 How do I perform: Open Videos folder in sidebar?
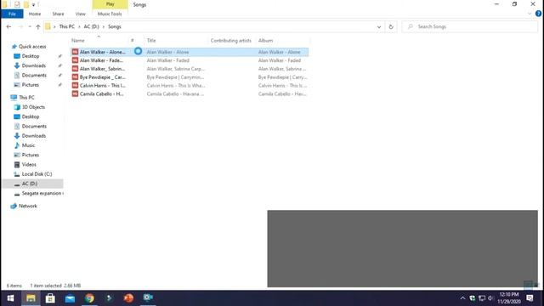(29, 164)
